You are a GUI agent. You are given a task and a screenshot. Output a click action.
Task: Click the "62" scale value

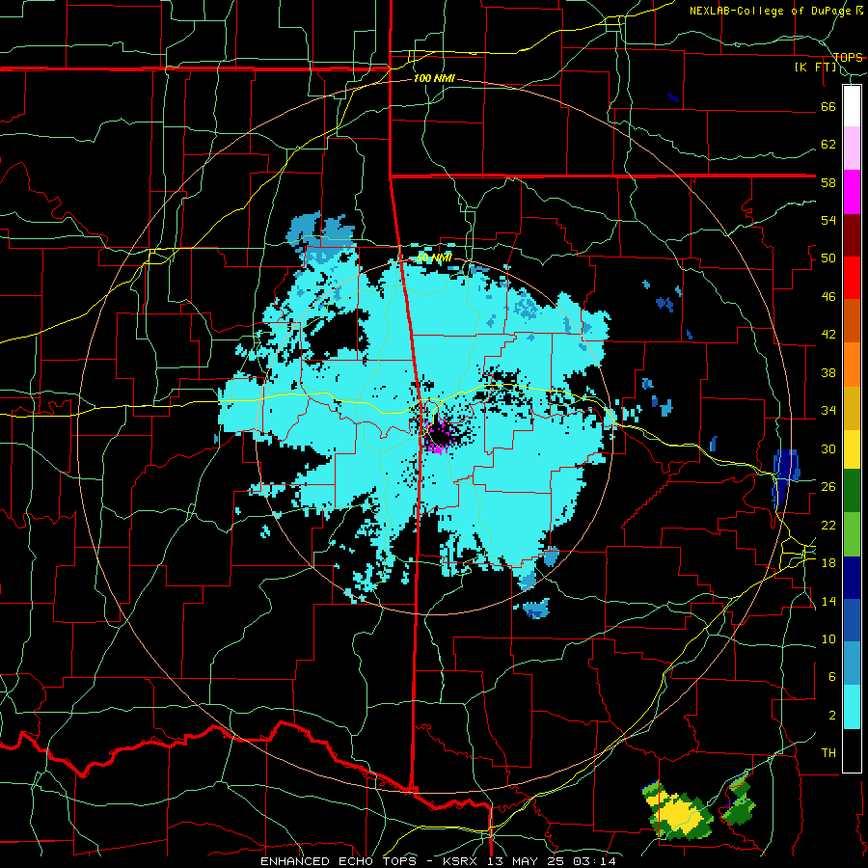(x=828, y=145)
